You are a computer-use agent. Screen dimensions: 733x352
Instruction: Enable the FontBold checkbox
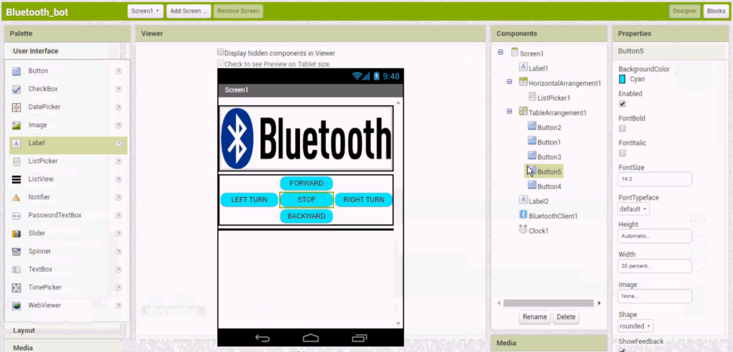622,128
